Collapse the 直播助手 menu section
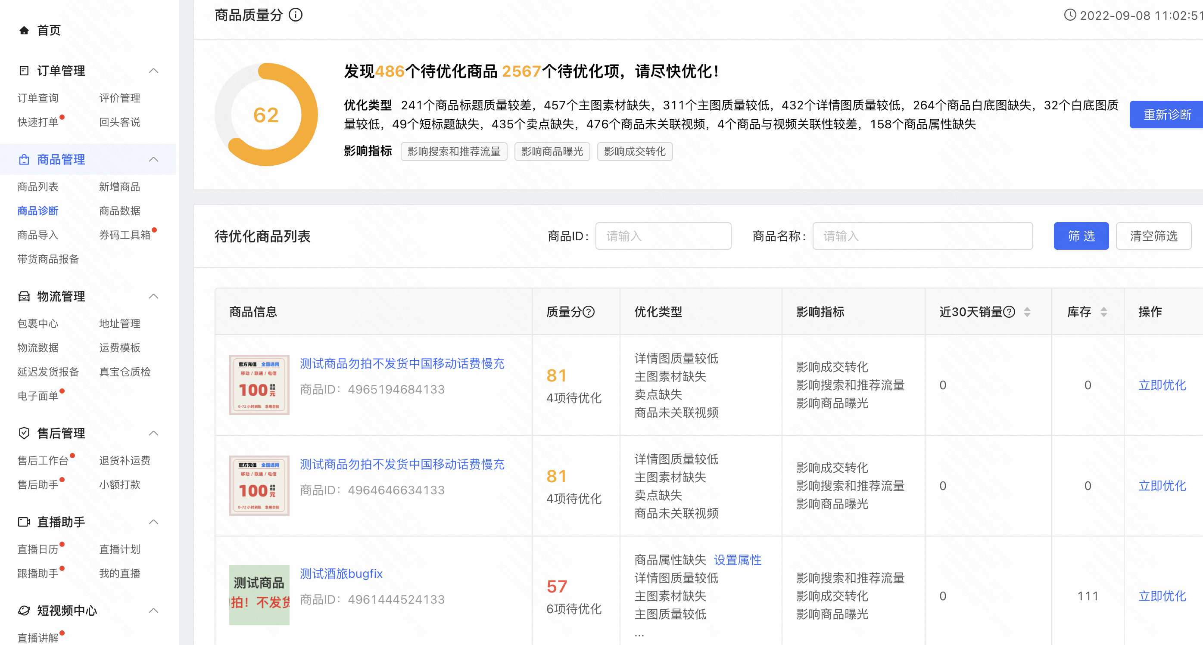 pos(154,522)
